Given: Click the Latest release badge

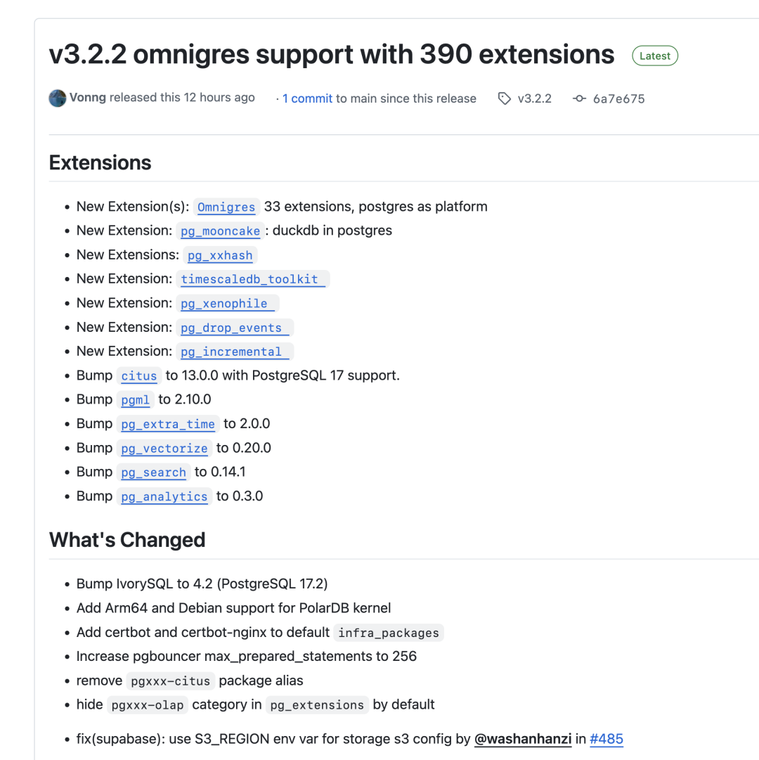Looking at the screenshot, I should [655, 56].
